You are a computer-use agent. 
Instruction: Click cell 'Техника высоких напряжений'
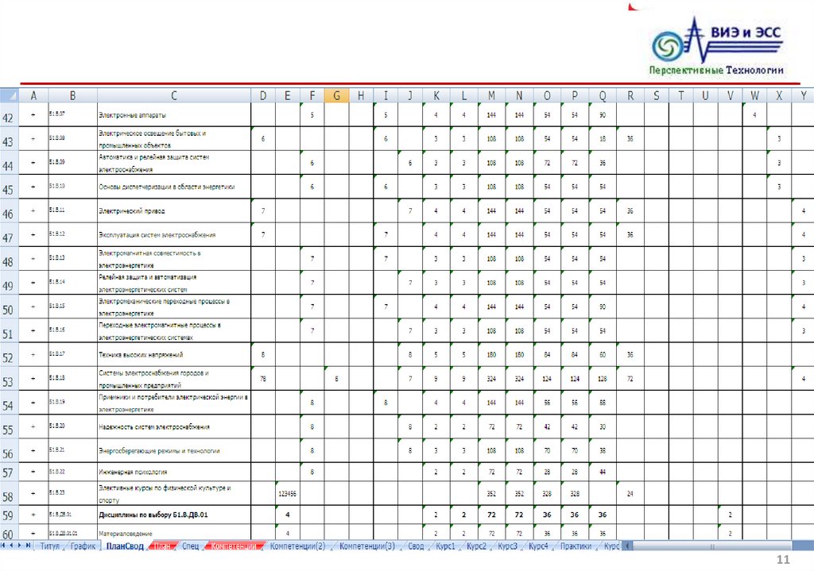174,355
